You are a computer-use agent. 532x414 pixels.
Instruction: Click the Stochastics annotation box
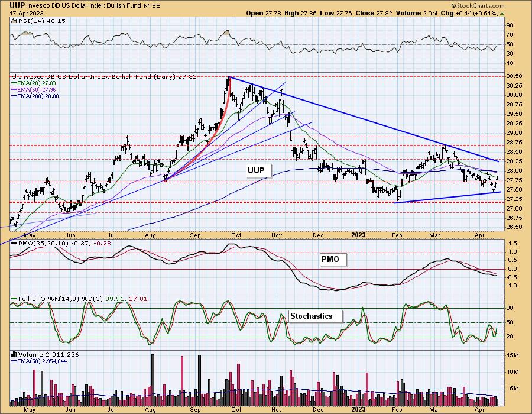[316, 316]
